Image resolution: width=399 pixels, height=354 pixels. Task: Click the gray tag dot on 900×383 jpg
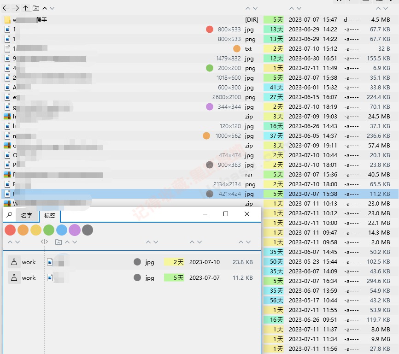pyautogui.click(x=210, y=165)
